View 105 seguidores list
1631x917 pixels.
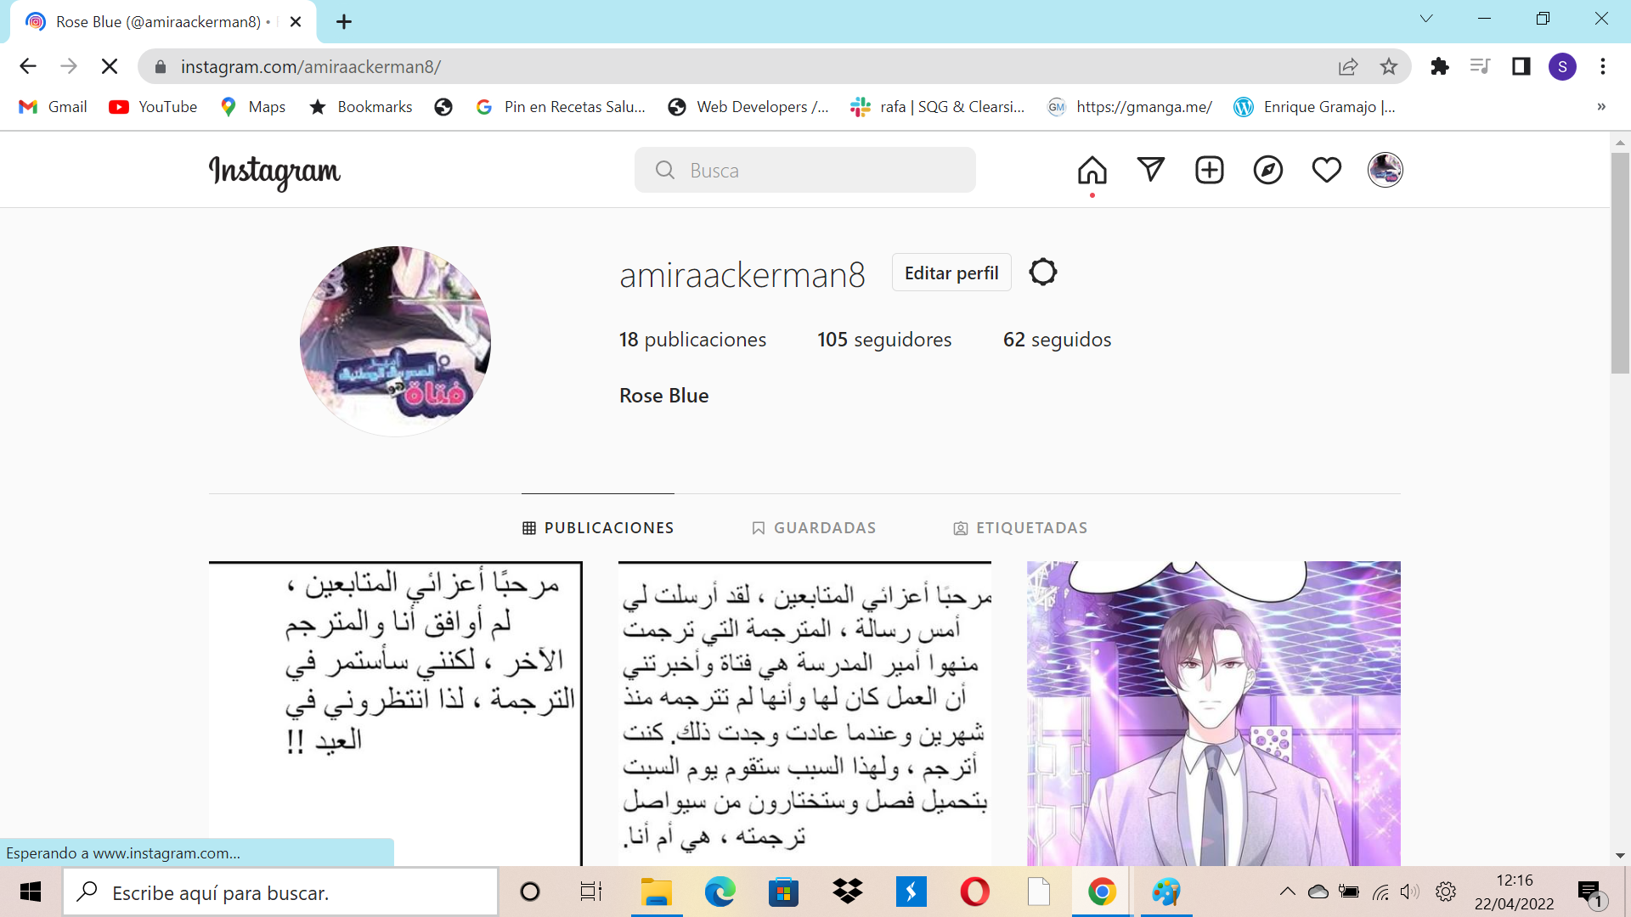point(884,340)
